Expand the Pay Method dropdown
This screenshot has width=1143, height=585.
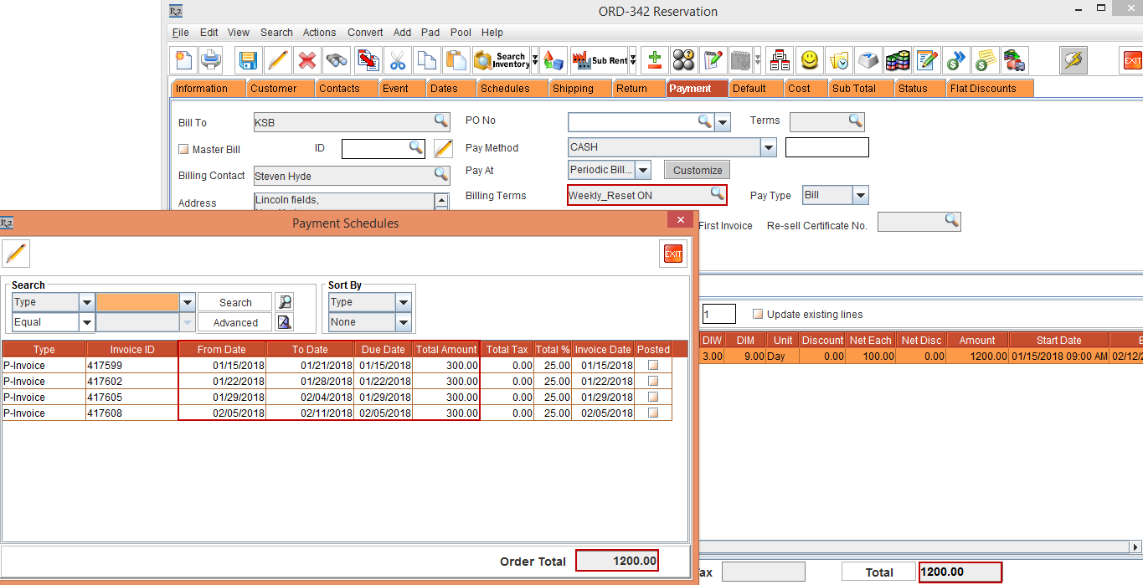768,147
